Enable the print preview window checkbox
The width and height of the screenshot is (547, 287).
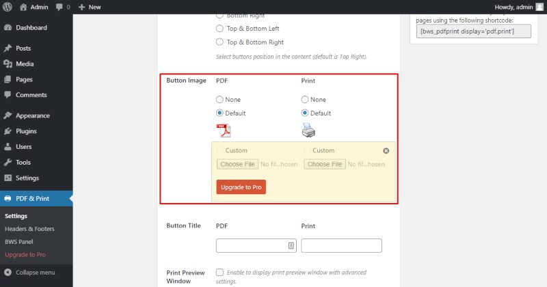coord(219,272)
